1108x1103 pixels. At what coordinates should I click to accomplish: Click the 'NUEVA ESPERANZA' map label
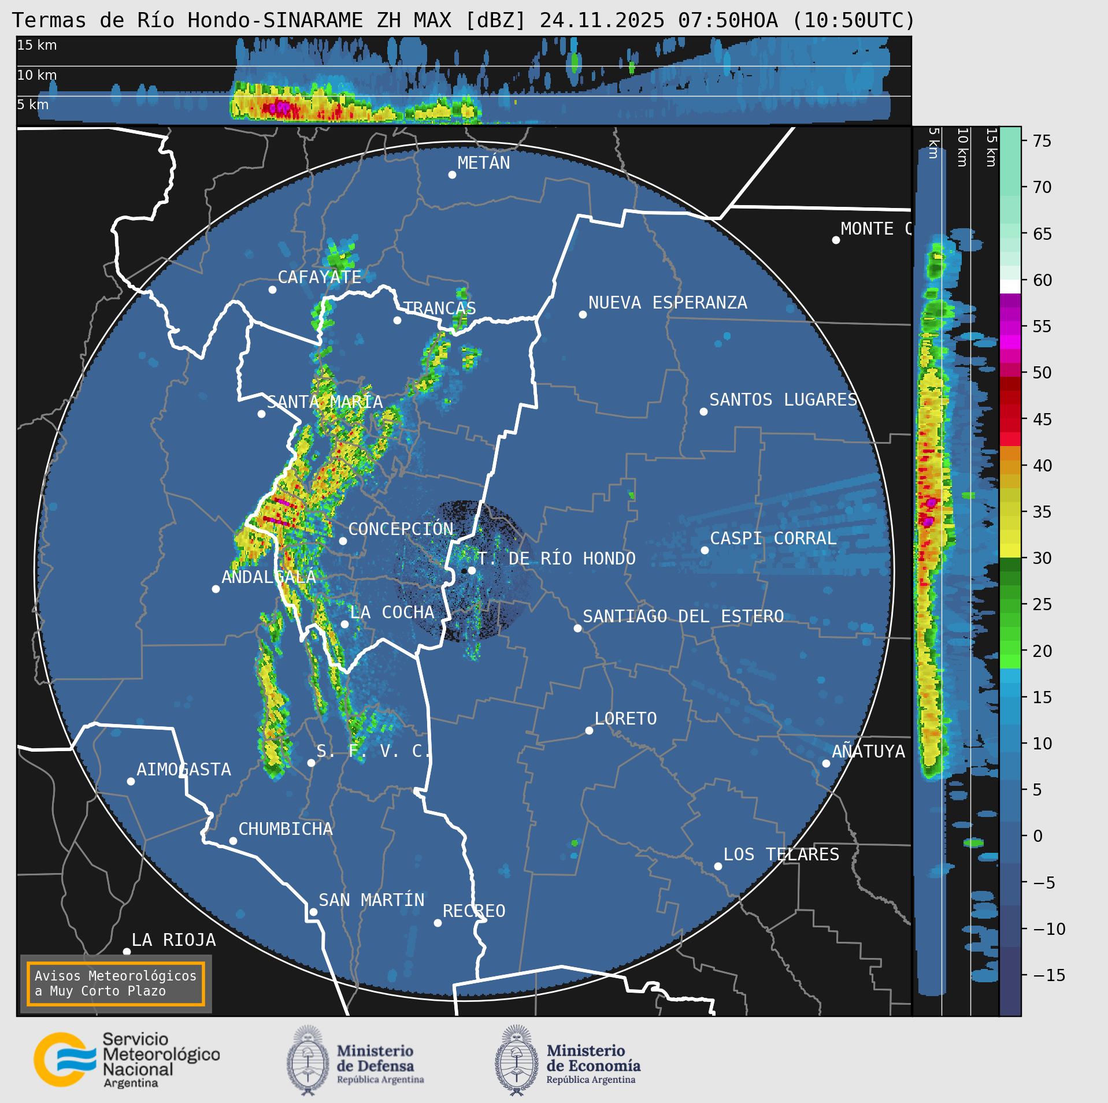(668, 303)
